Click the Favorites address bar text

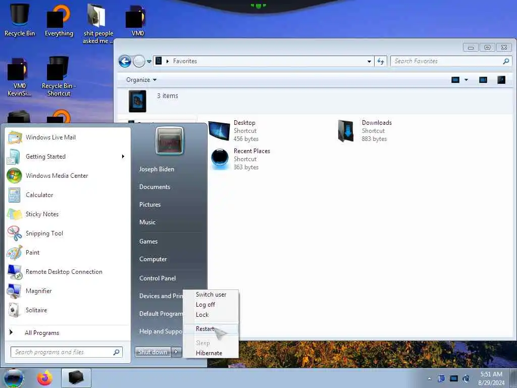(185, 61)
